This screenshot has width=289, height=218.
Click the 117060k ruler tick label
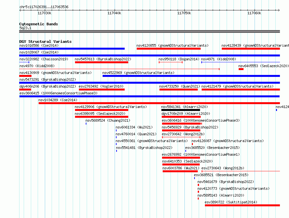point(254,13)
